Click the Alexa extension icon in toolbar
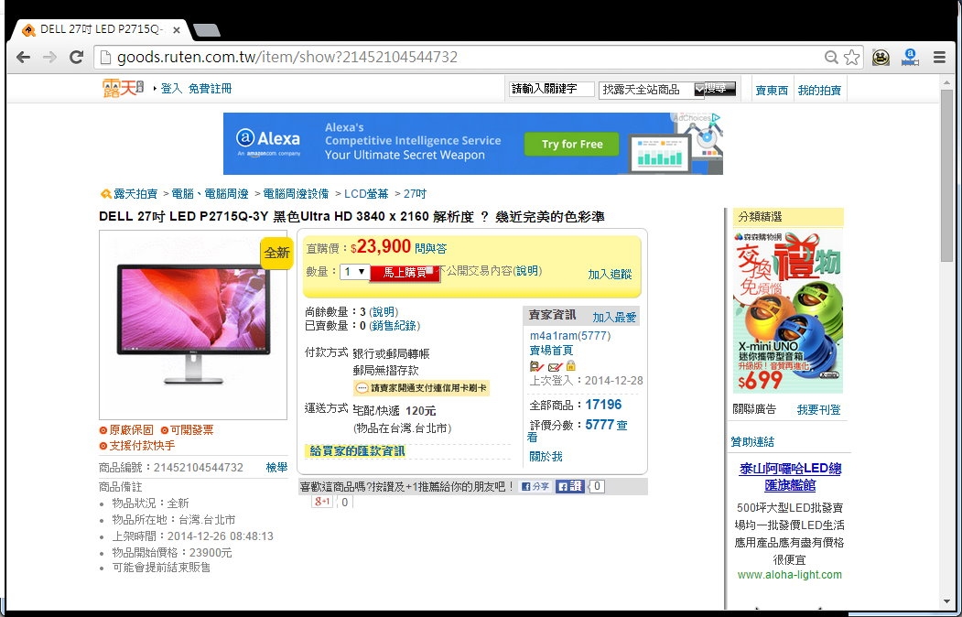The width and height of the screenshot is (962, 617). (911, 58)
